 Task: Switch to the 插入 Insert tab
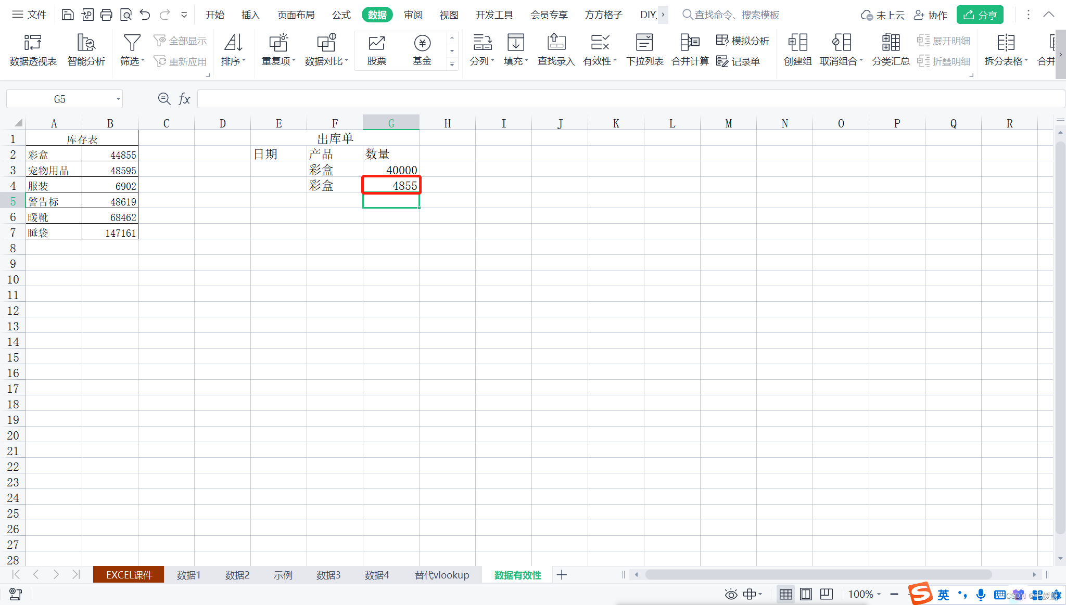pyautogui.click(x=250, y=15)
